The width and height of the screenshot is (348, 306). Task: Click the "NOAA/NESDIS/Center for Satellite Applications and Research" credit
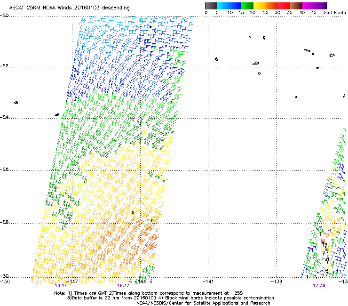(203, 303)
